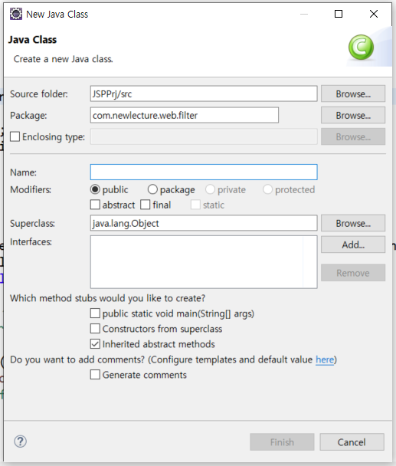Browse for the Superclass
Viewport: 396px width, 466px height.
tap(353, 223)
